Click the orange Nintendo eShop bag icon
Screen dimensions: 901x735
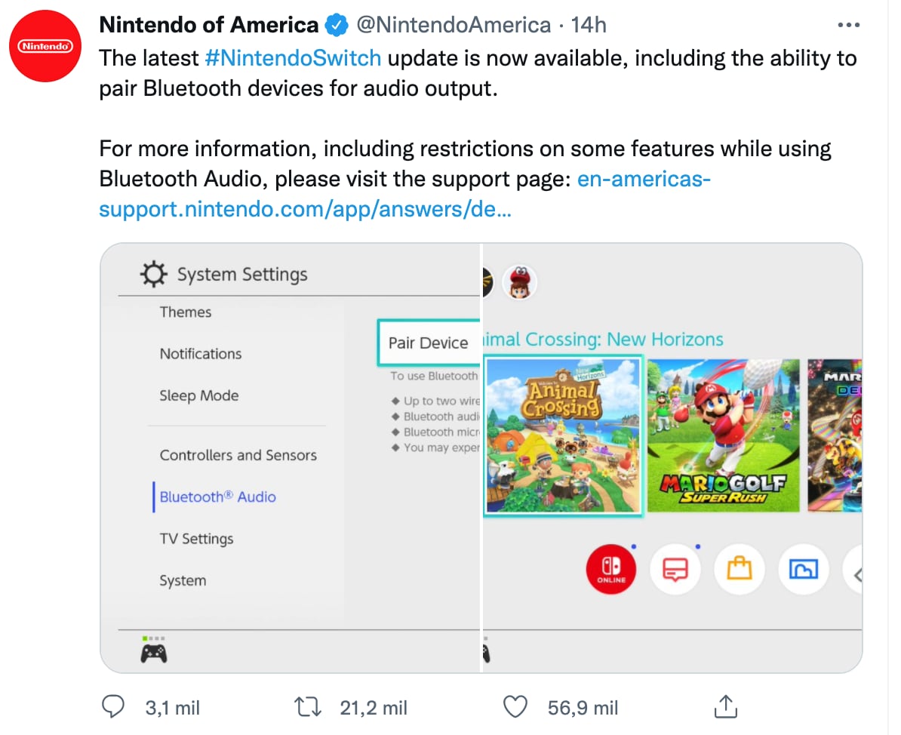point(740,570)
